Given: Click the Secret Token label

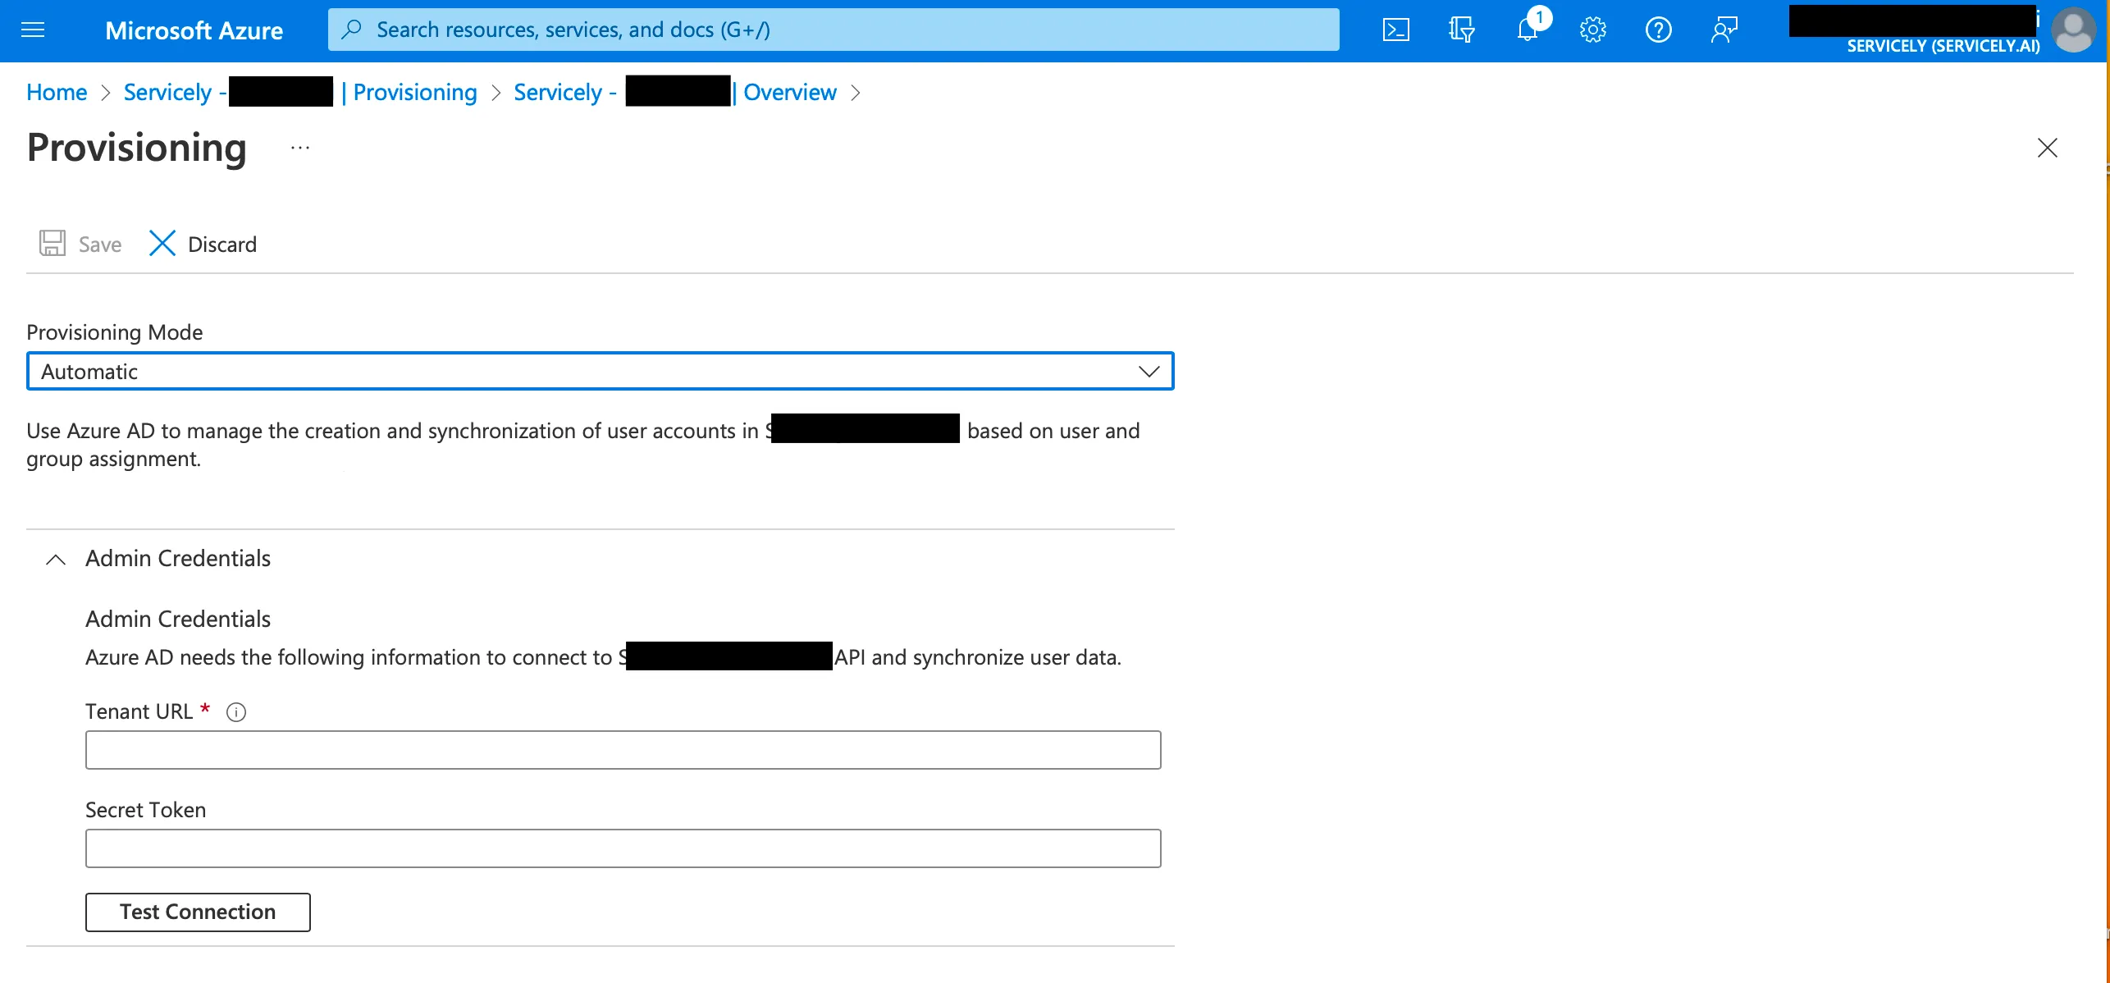Looking at the screenshot, I should 146,810.
